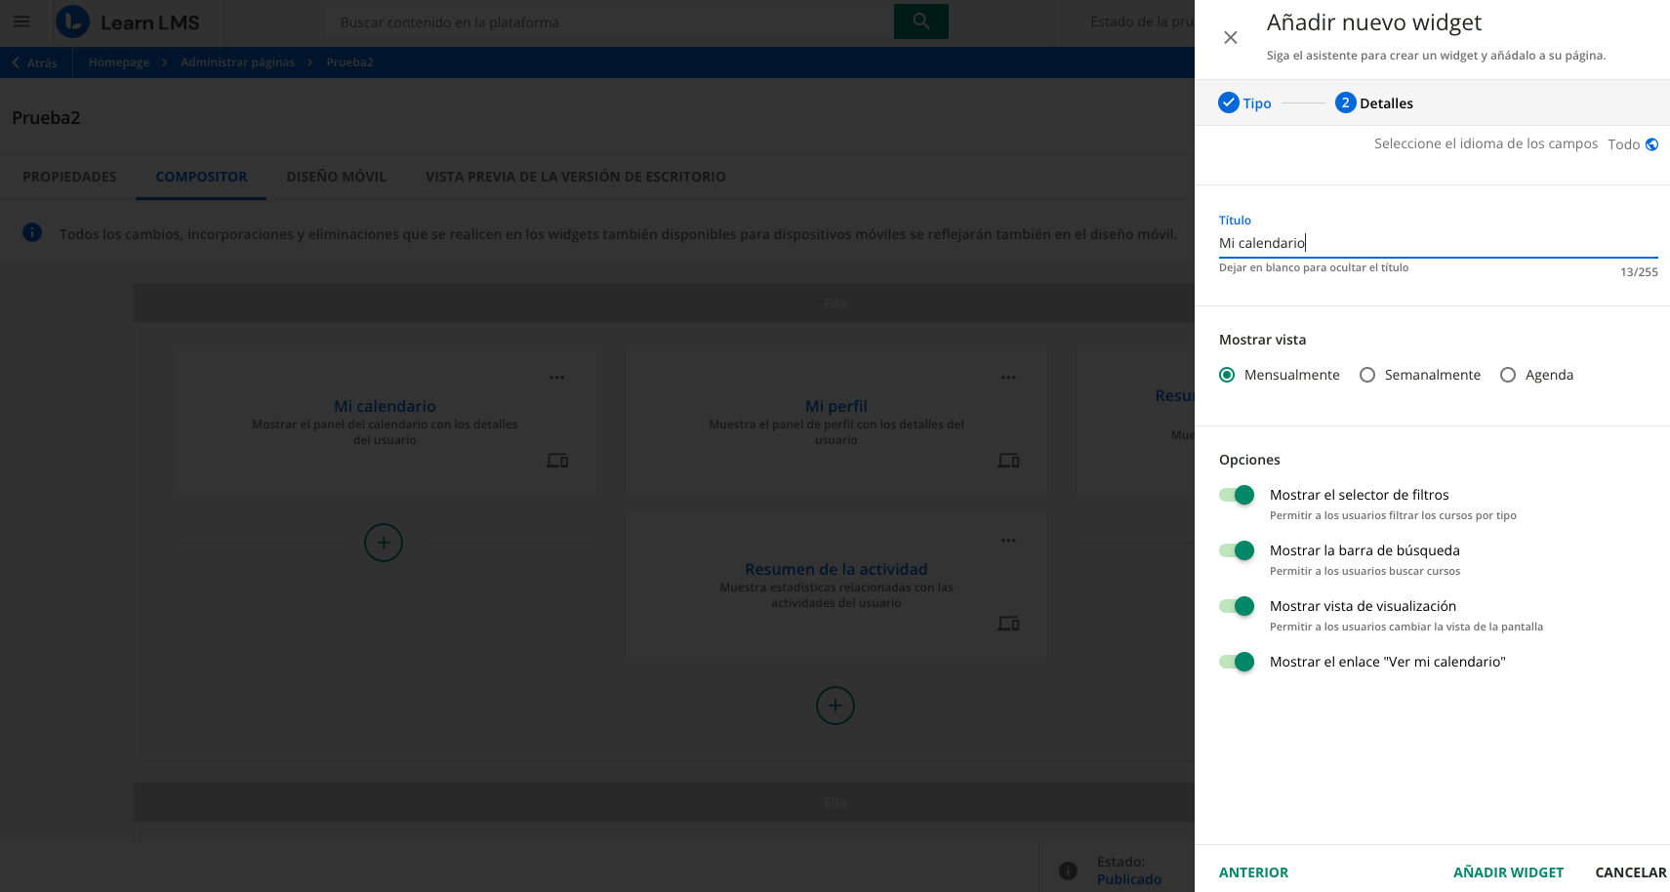Click the Añadir widget button
Viewport: 1670px width, 892px height.
point(1508,872)
